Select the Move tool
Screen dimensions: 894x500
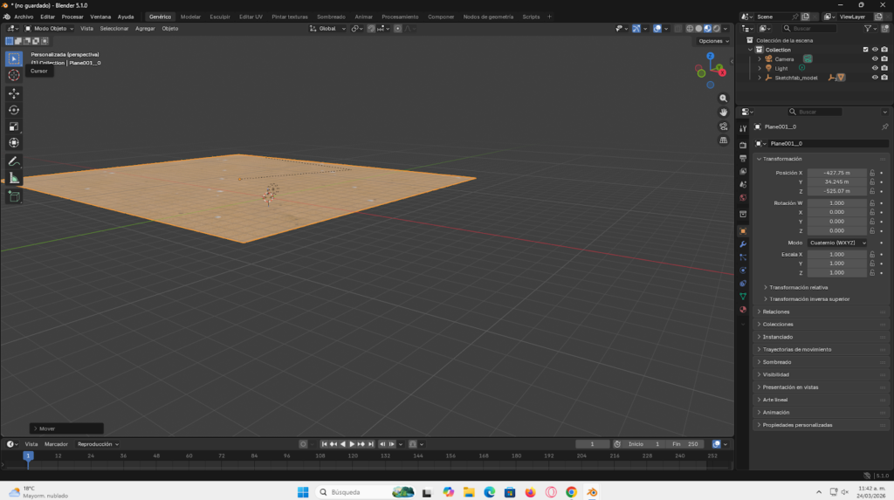(14, 93)
